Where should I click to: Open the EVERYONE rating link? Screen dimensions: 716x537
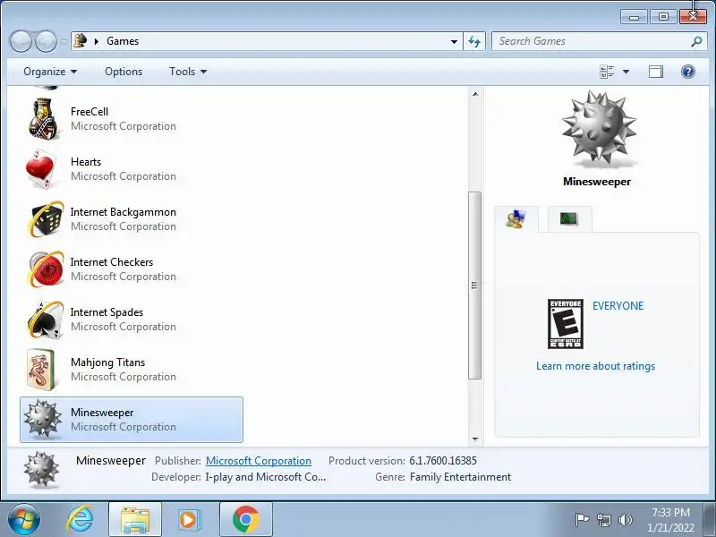pyautogui.click(x=618, y=305)
